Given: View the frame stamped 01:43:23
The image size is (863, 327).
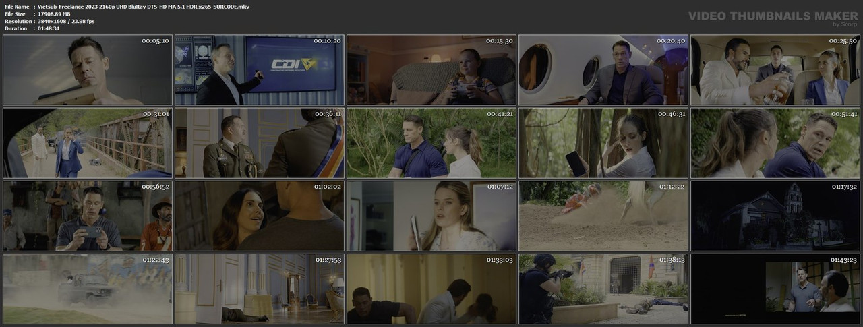Looking at the screenshot, I should (775, 289).
